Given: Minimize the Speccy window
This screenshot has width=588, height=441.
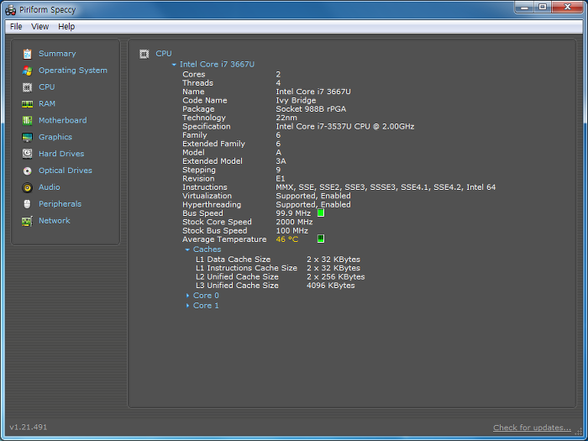Looking at the screenshot, I should tap(524, 7).
